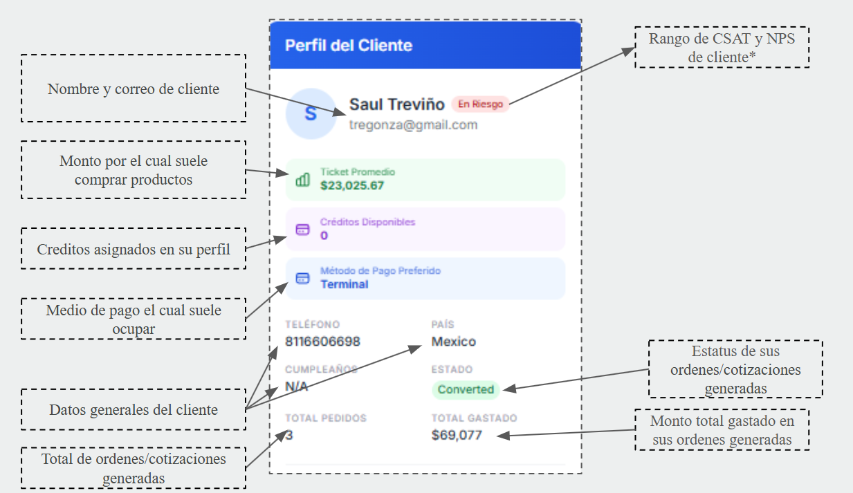The height and width of the screenshot is (493, 853).
Task: Click the green Converted status badge
Action: click(466, 389)
